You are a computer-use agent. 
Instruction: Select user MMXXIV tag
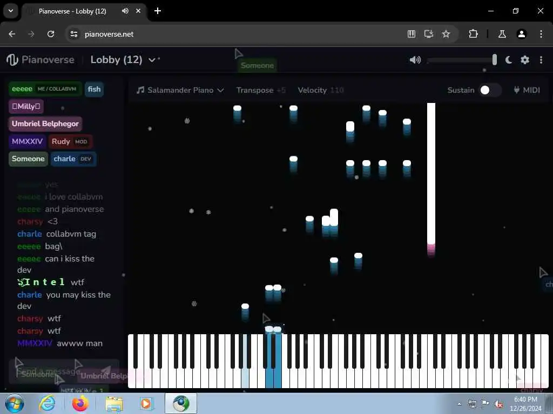[27, 141]
